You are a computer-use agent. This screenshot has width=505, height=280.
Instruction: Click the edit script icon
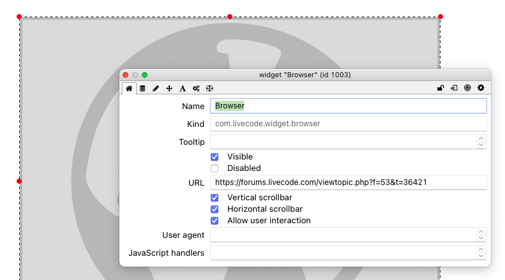click(454, 88)
